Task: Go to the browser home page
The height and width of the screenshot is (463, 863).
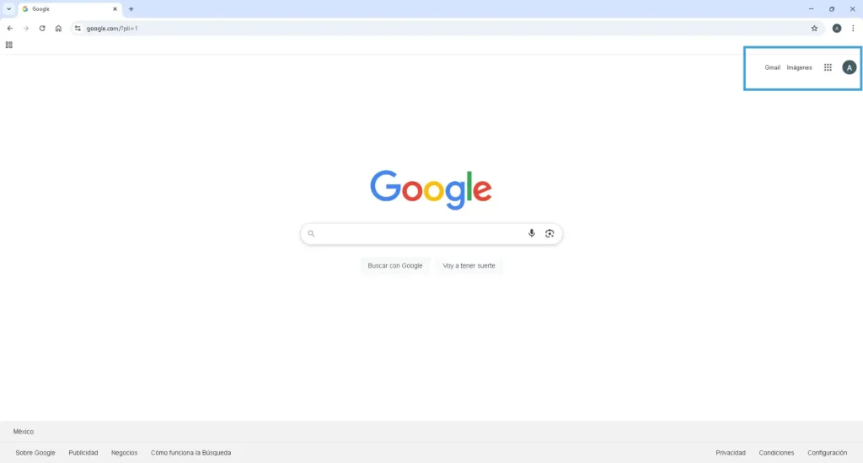Action: click(x=58, y=28)
